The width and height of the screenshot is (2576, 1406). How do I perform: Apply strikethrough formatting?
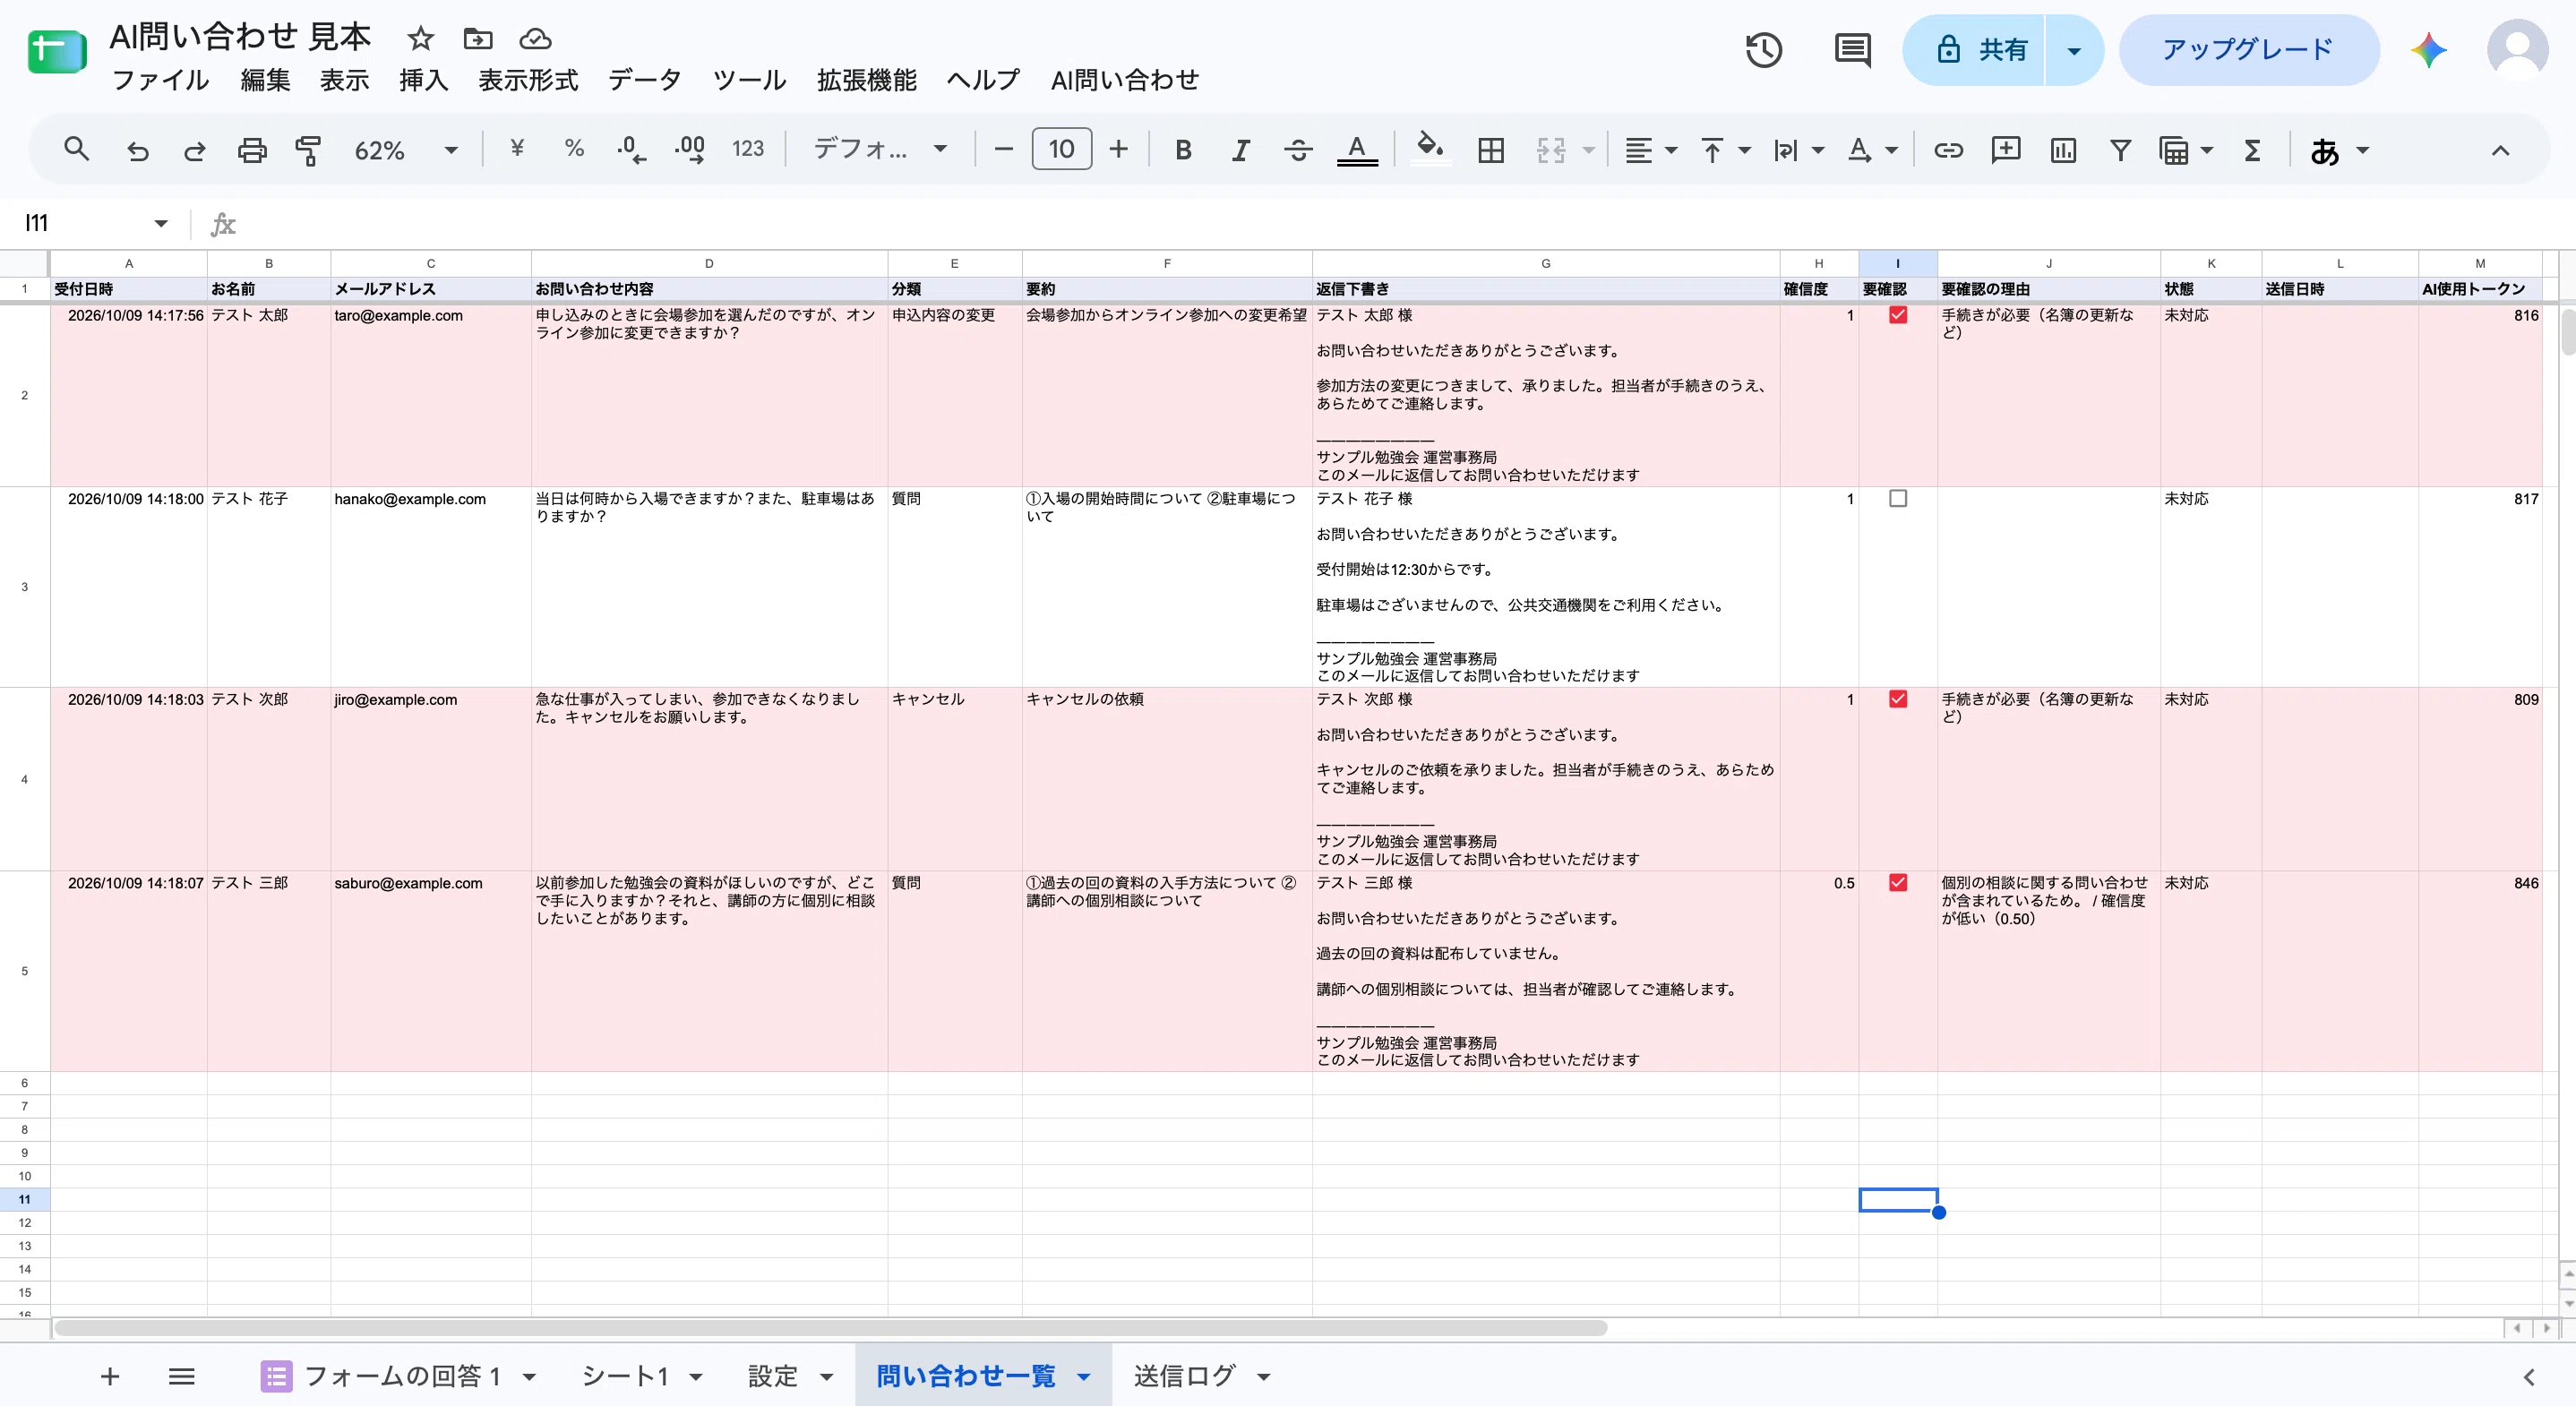1298,150
